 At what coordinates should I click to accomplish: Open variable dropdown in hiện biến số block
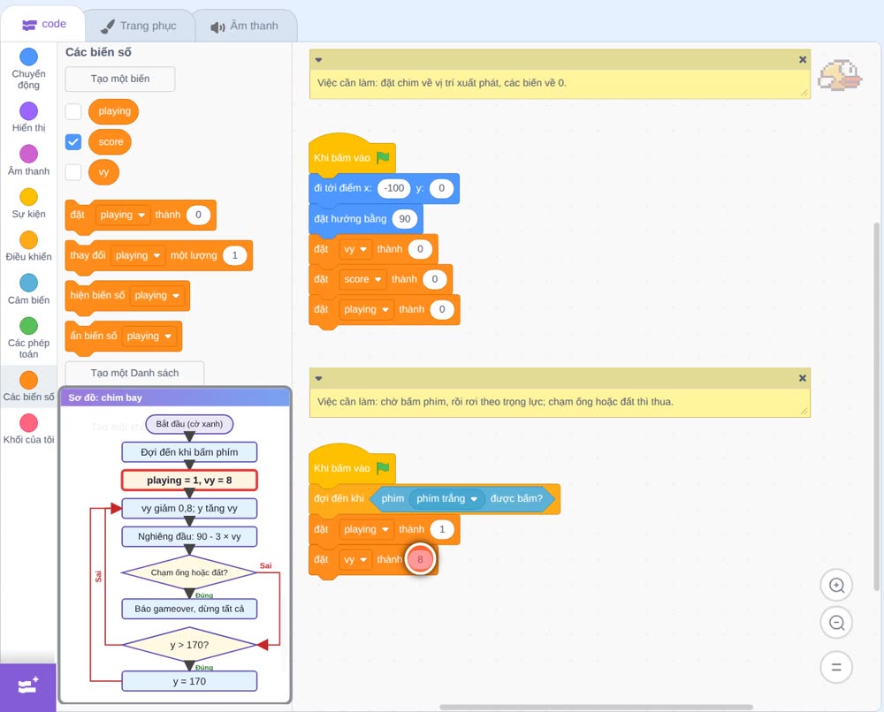point(156,296)
